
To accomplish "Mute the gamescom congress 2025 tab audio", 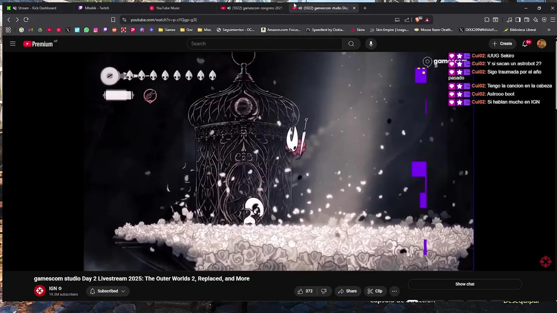I will pyautogui.click(x=229, y=8).
